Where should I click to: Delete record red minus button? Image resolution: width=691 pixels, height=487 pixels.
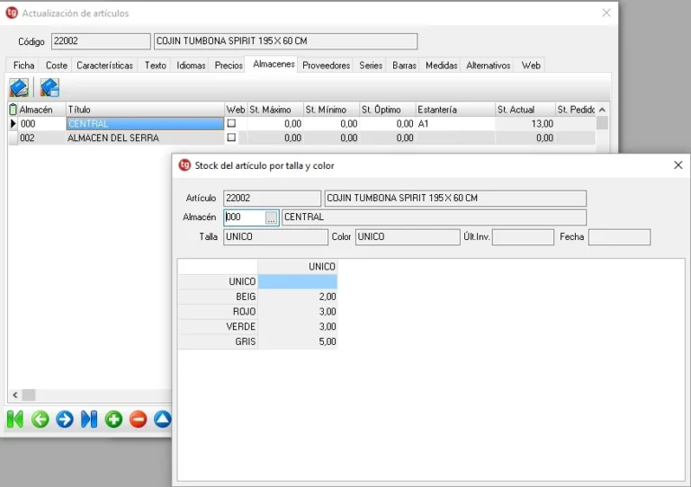[138, 419]
